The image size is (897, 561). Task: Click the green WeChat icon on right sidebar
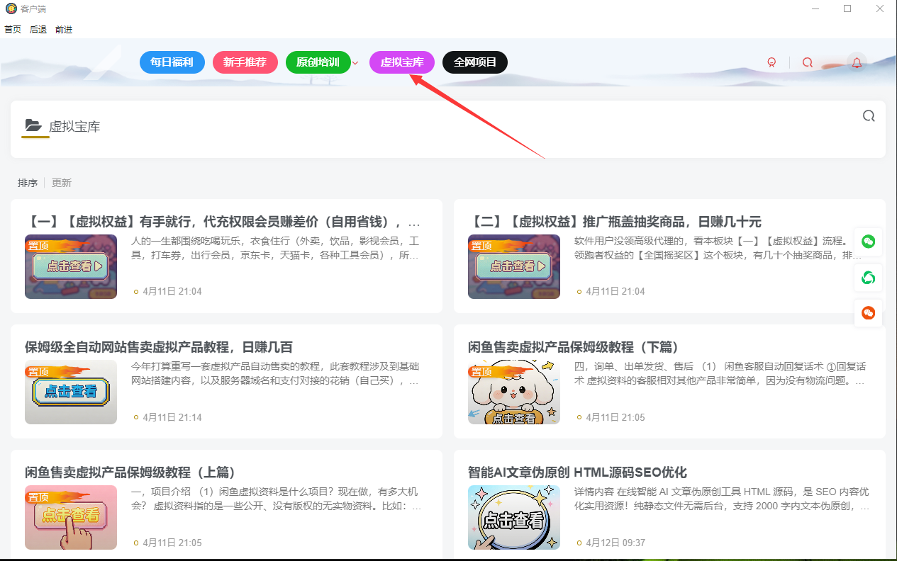click(x=868, y=242)
